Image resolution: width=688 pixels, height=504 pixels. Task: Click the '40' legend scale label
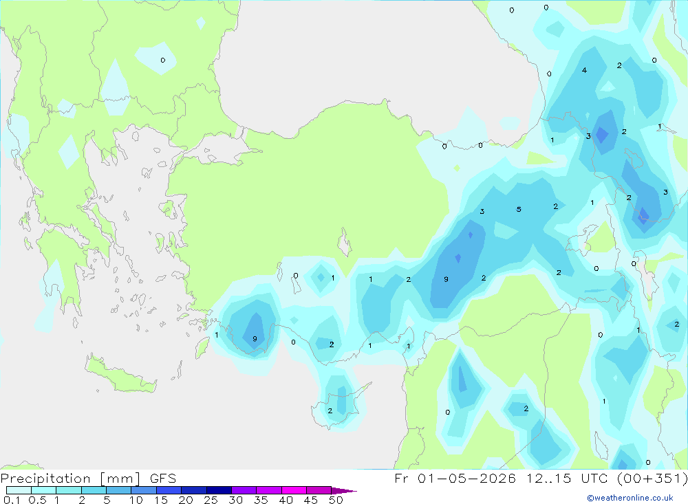[x=286, y=500]
